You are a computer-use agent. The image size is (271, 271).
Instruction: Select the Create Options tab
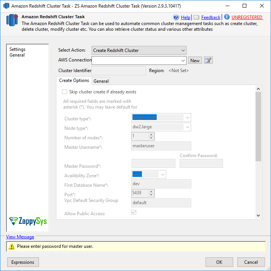tap(74, 80)
